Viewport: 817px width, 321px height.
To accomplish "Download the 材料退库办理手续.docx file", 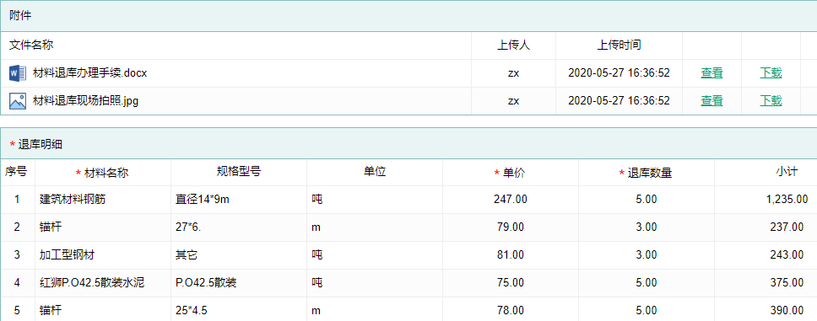I will tap(771, 73).
